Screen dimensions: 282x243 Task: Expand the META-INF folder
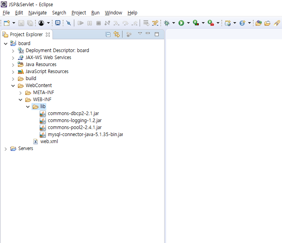(x=20, y=93)
